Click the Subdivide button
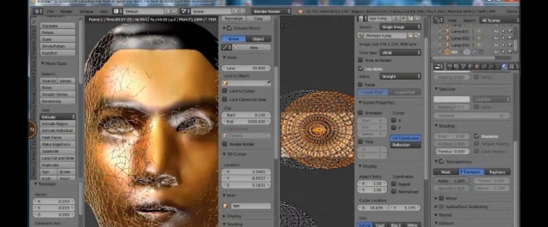 tap(58, 151)
